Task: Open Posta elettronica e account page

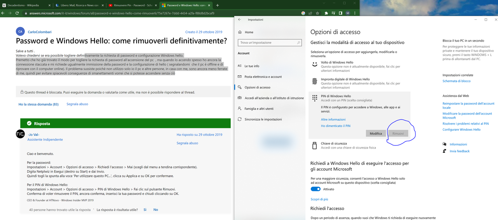Action: pos(263,77)
